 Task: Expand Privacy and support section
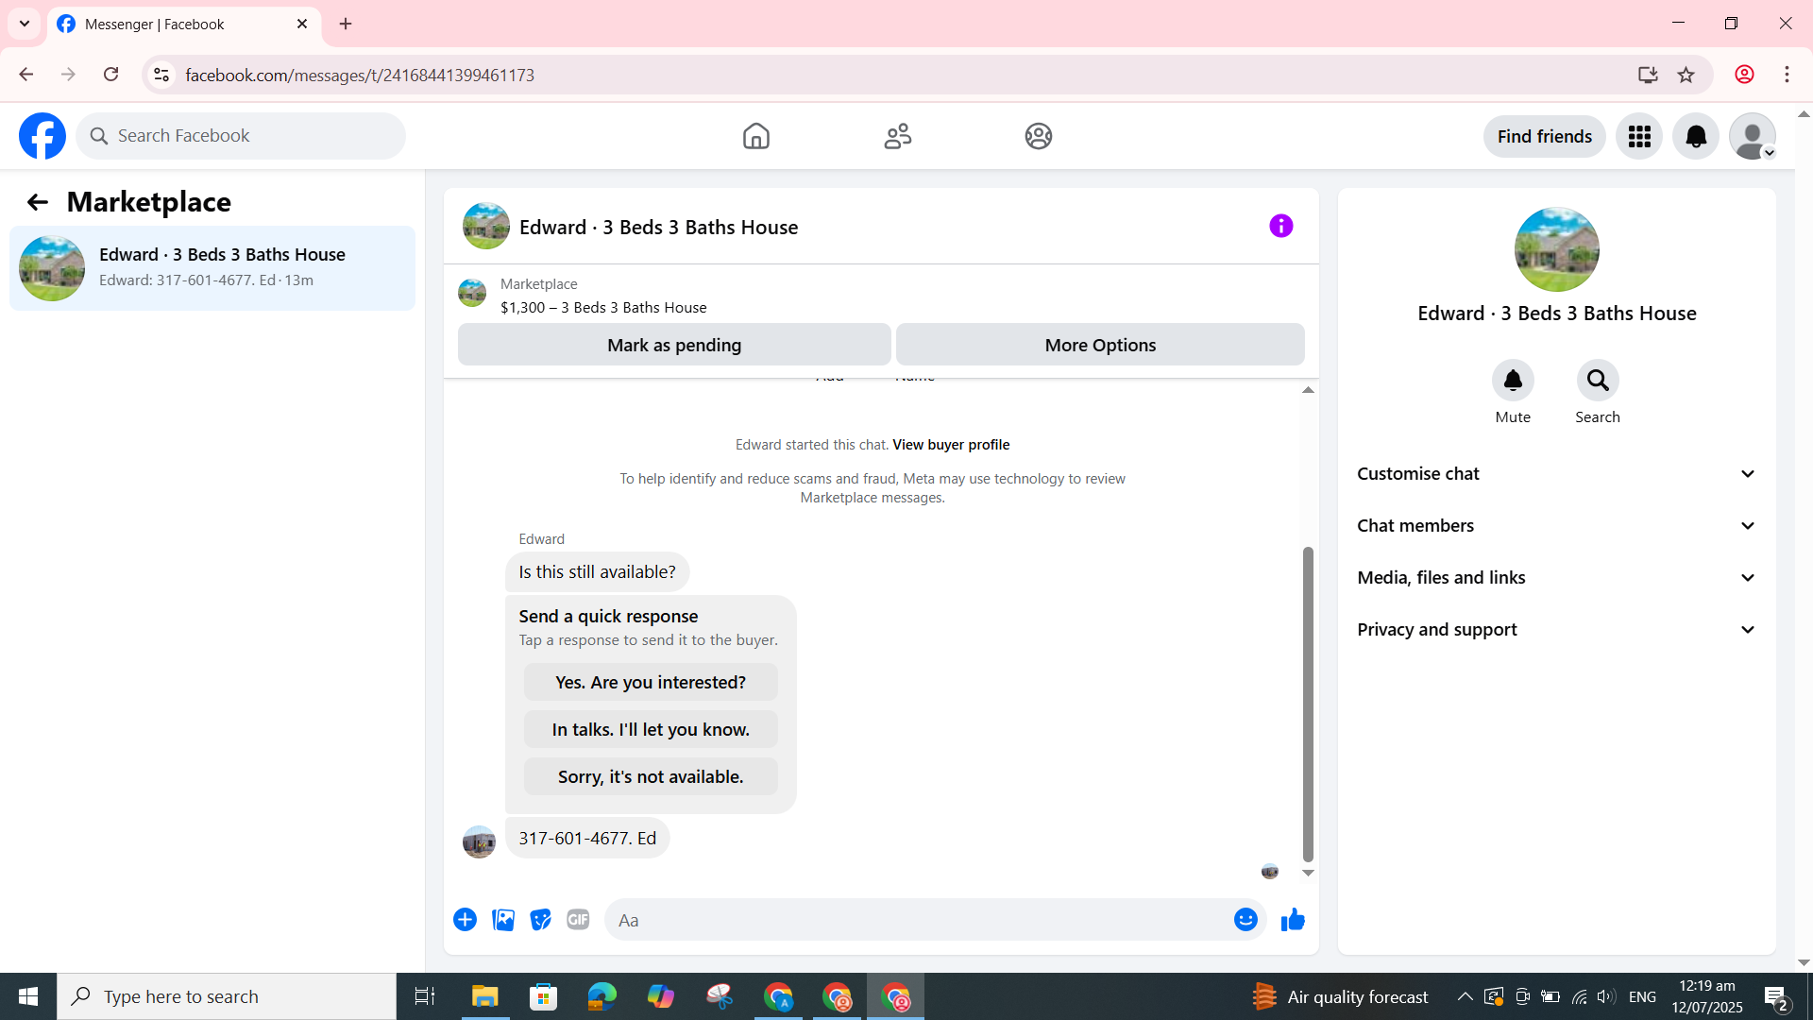(1556, 630)
